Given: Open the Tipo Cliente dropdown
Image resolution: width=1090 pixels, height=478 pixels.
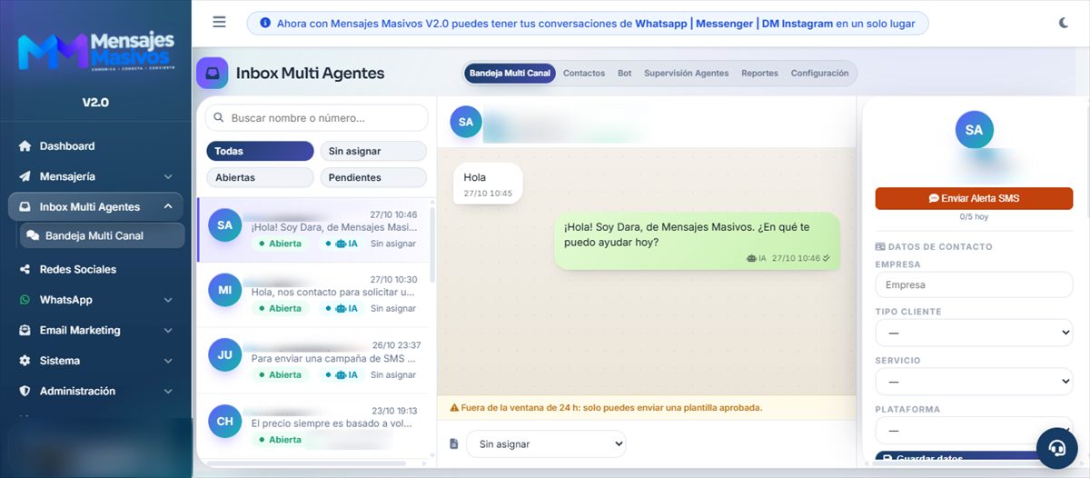Looking at the screenshot, I should pos(974,333).
